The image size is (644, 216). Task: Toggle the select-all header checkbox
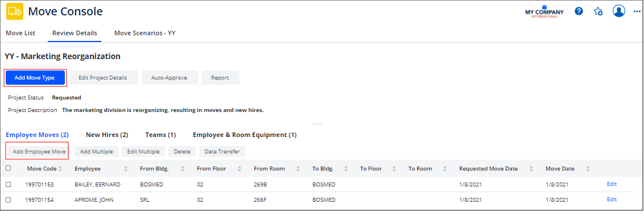(8, 168)
